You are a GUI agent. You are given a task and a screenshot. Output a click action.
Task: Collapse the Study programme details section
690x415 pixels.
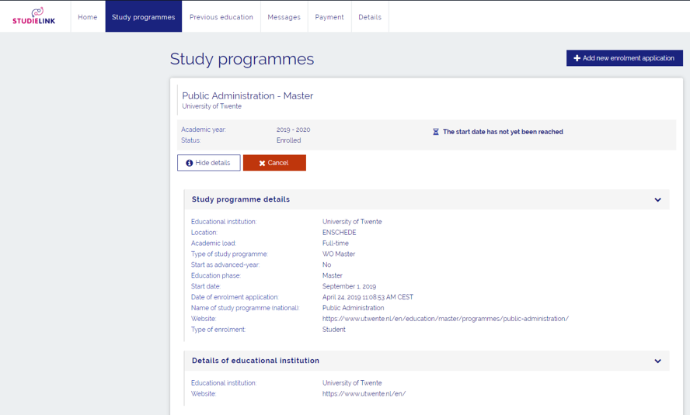coord(657,199)
